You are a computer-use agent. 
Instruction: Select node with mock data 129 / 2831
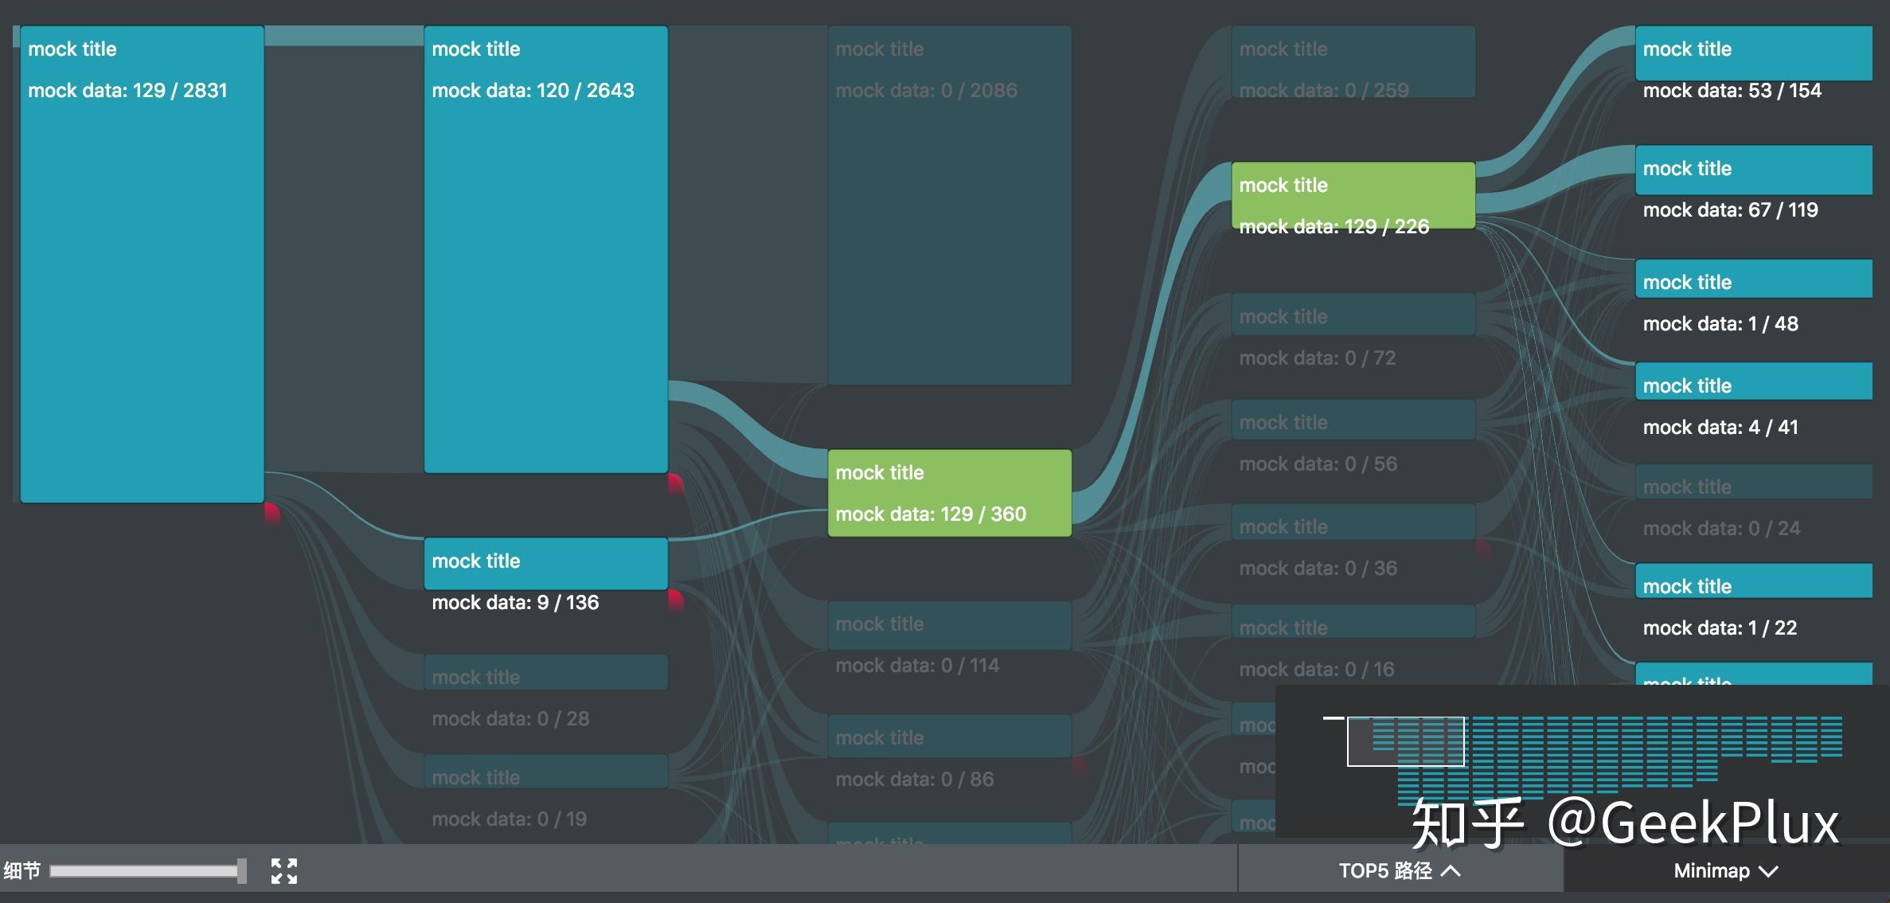tap(142, 264)
